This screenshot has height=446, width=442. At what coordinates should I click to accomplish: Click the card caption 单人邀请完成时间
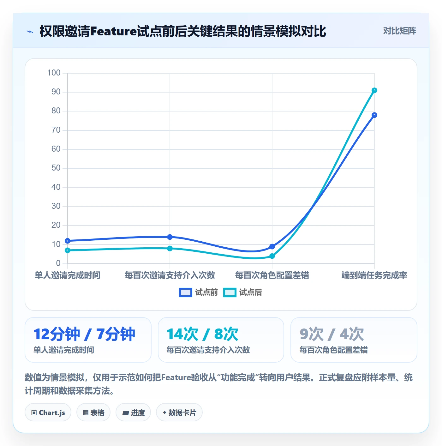point(64,350)
